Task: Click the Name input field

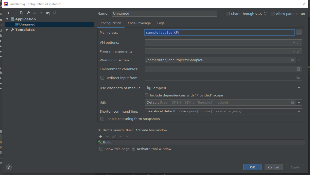Action: 164,14
